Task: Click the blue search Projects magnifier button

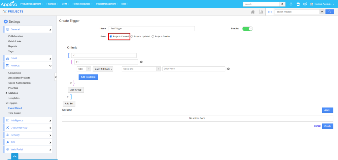Action: (x=330, y=12)
